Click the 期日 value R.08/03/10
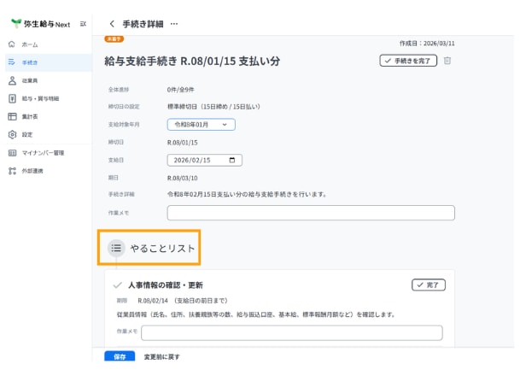 point(183,178)
